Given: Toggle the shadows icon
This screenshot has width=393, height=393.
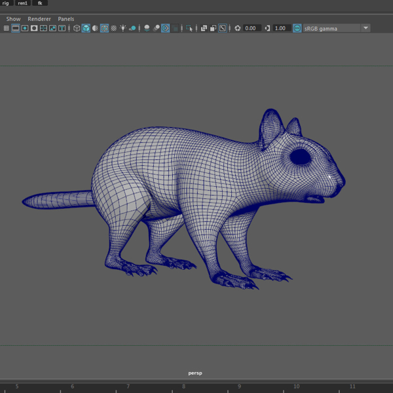Looking at the screenshot, I should click(x=132, y=28).
